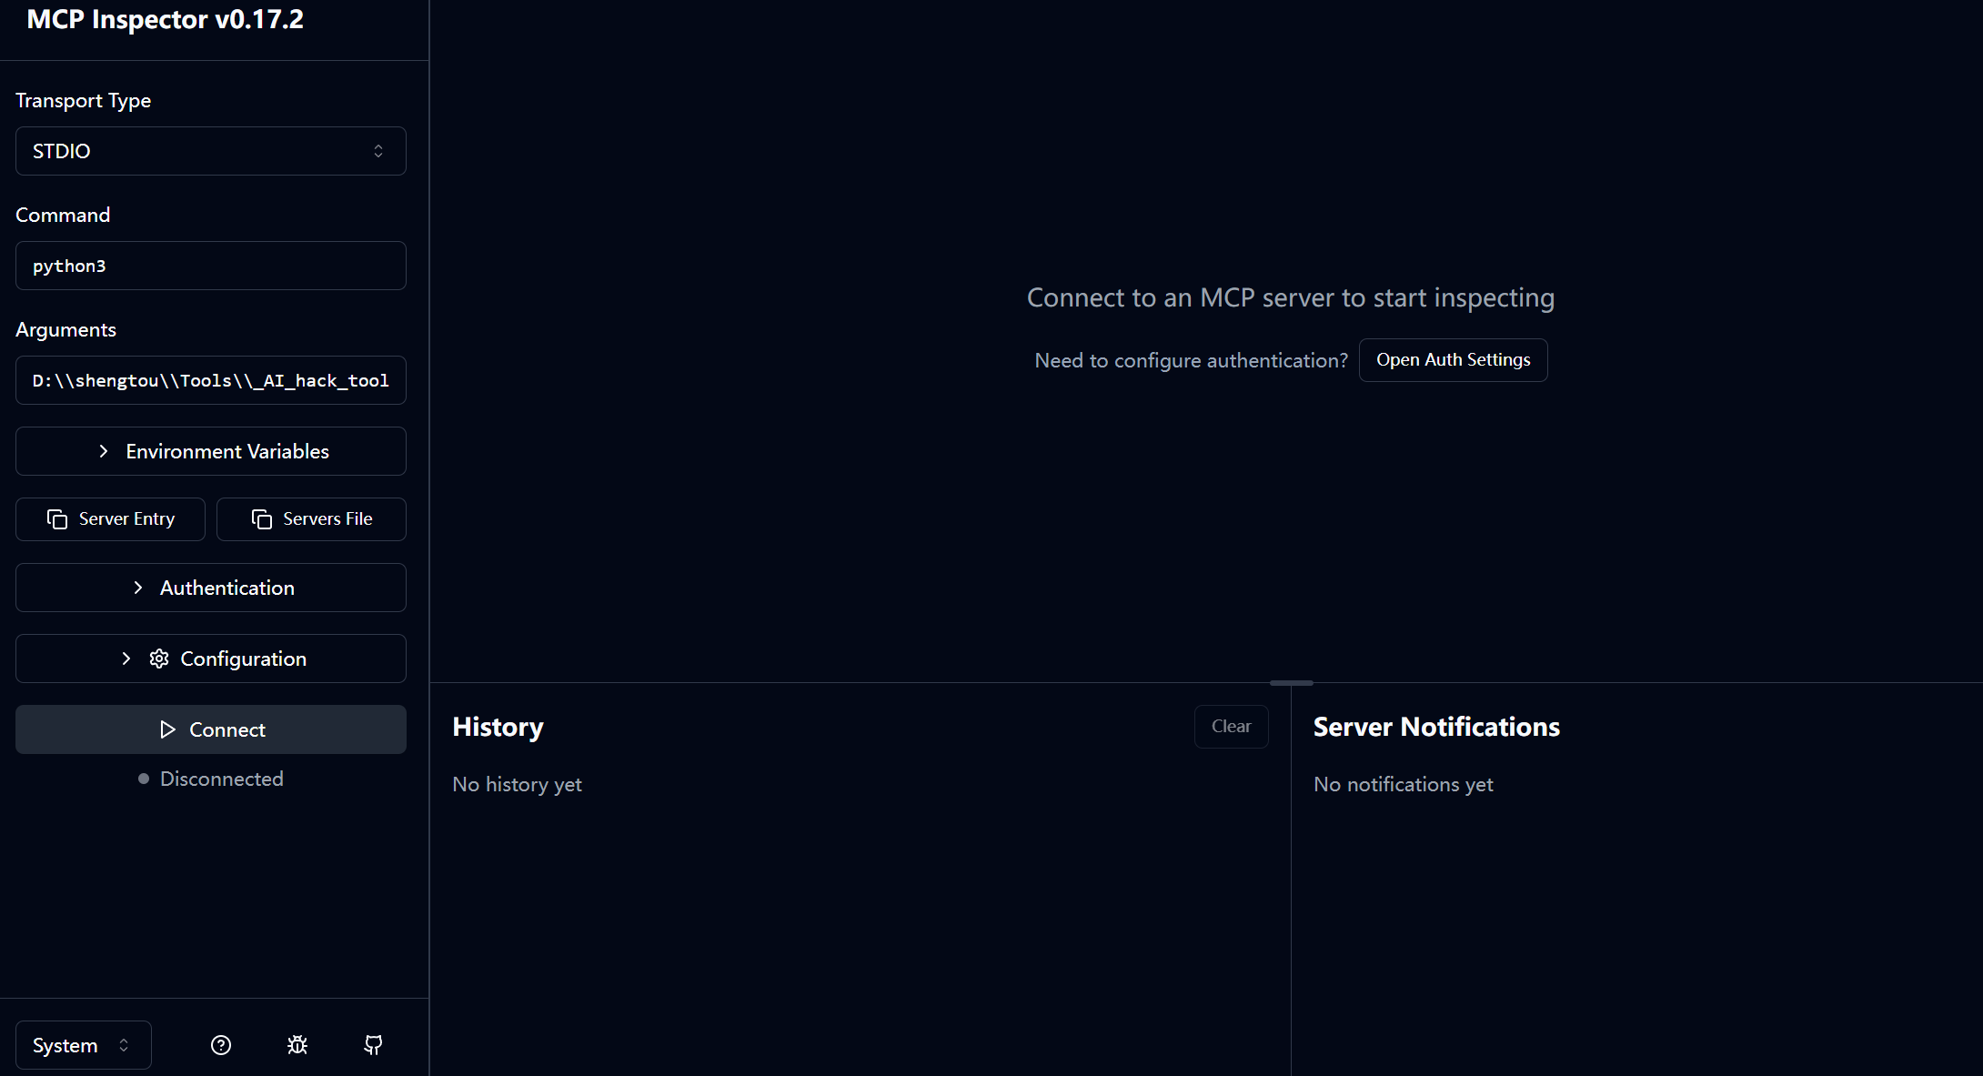Click into the Arguments text field
The height and width of the screenshot is (1076, 1983).
point(210,380)
